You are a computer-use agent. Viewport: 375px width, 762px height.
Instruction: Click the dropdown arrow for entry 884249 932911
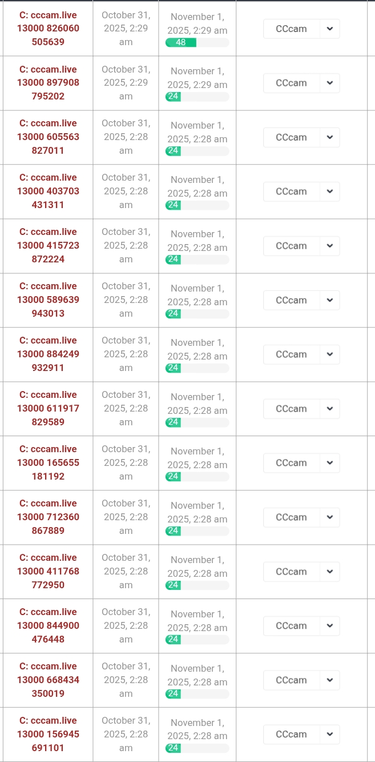tap(329, 354)
